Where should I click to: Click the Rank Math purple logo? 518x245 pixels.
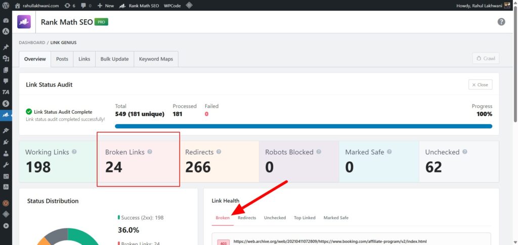(24, 22)
